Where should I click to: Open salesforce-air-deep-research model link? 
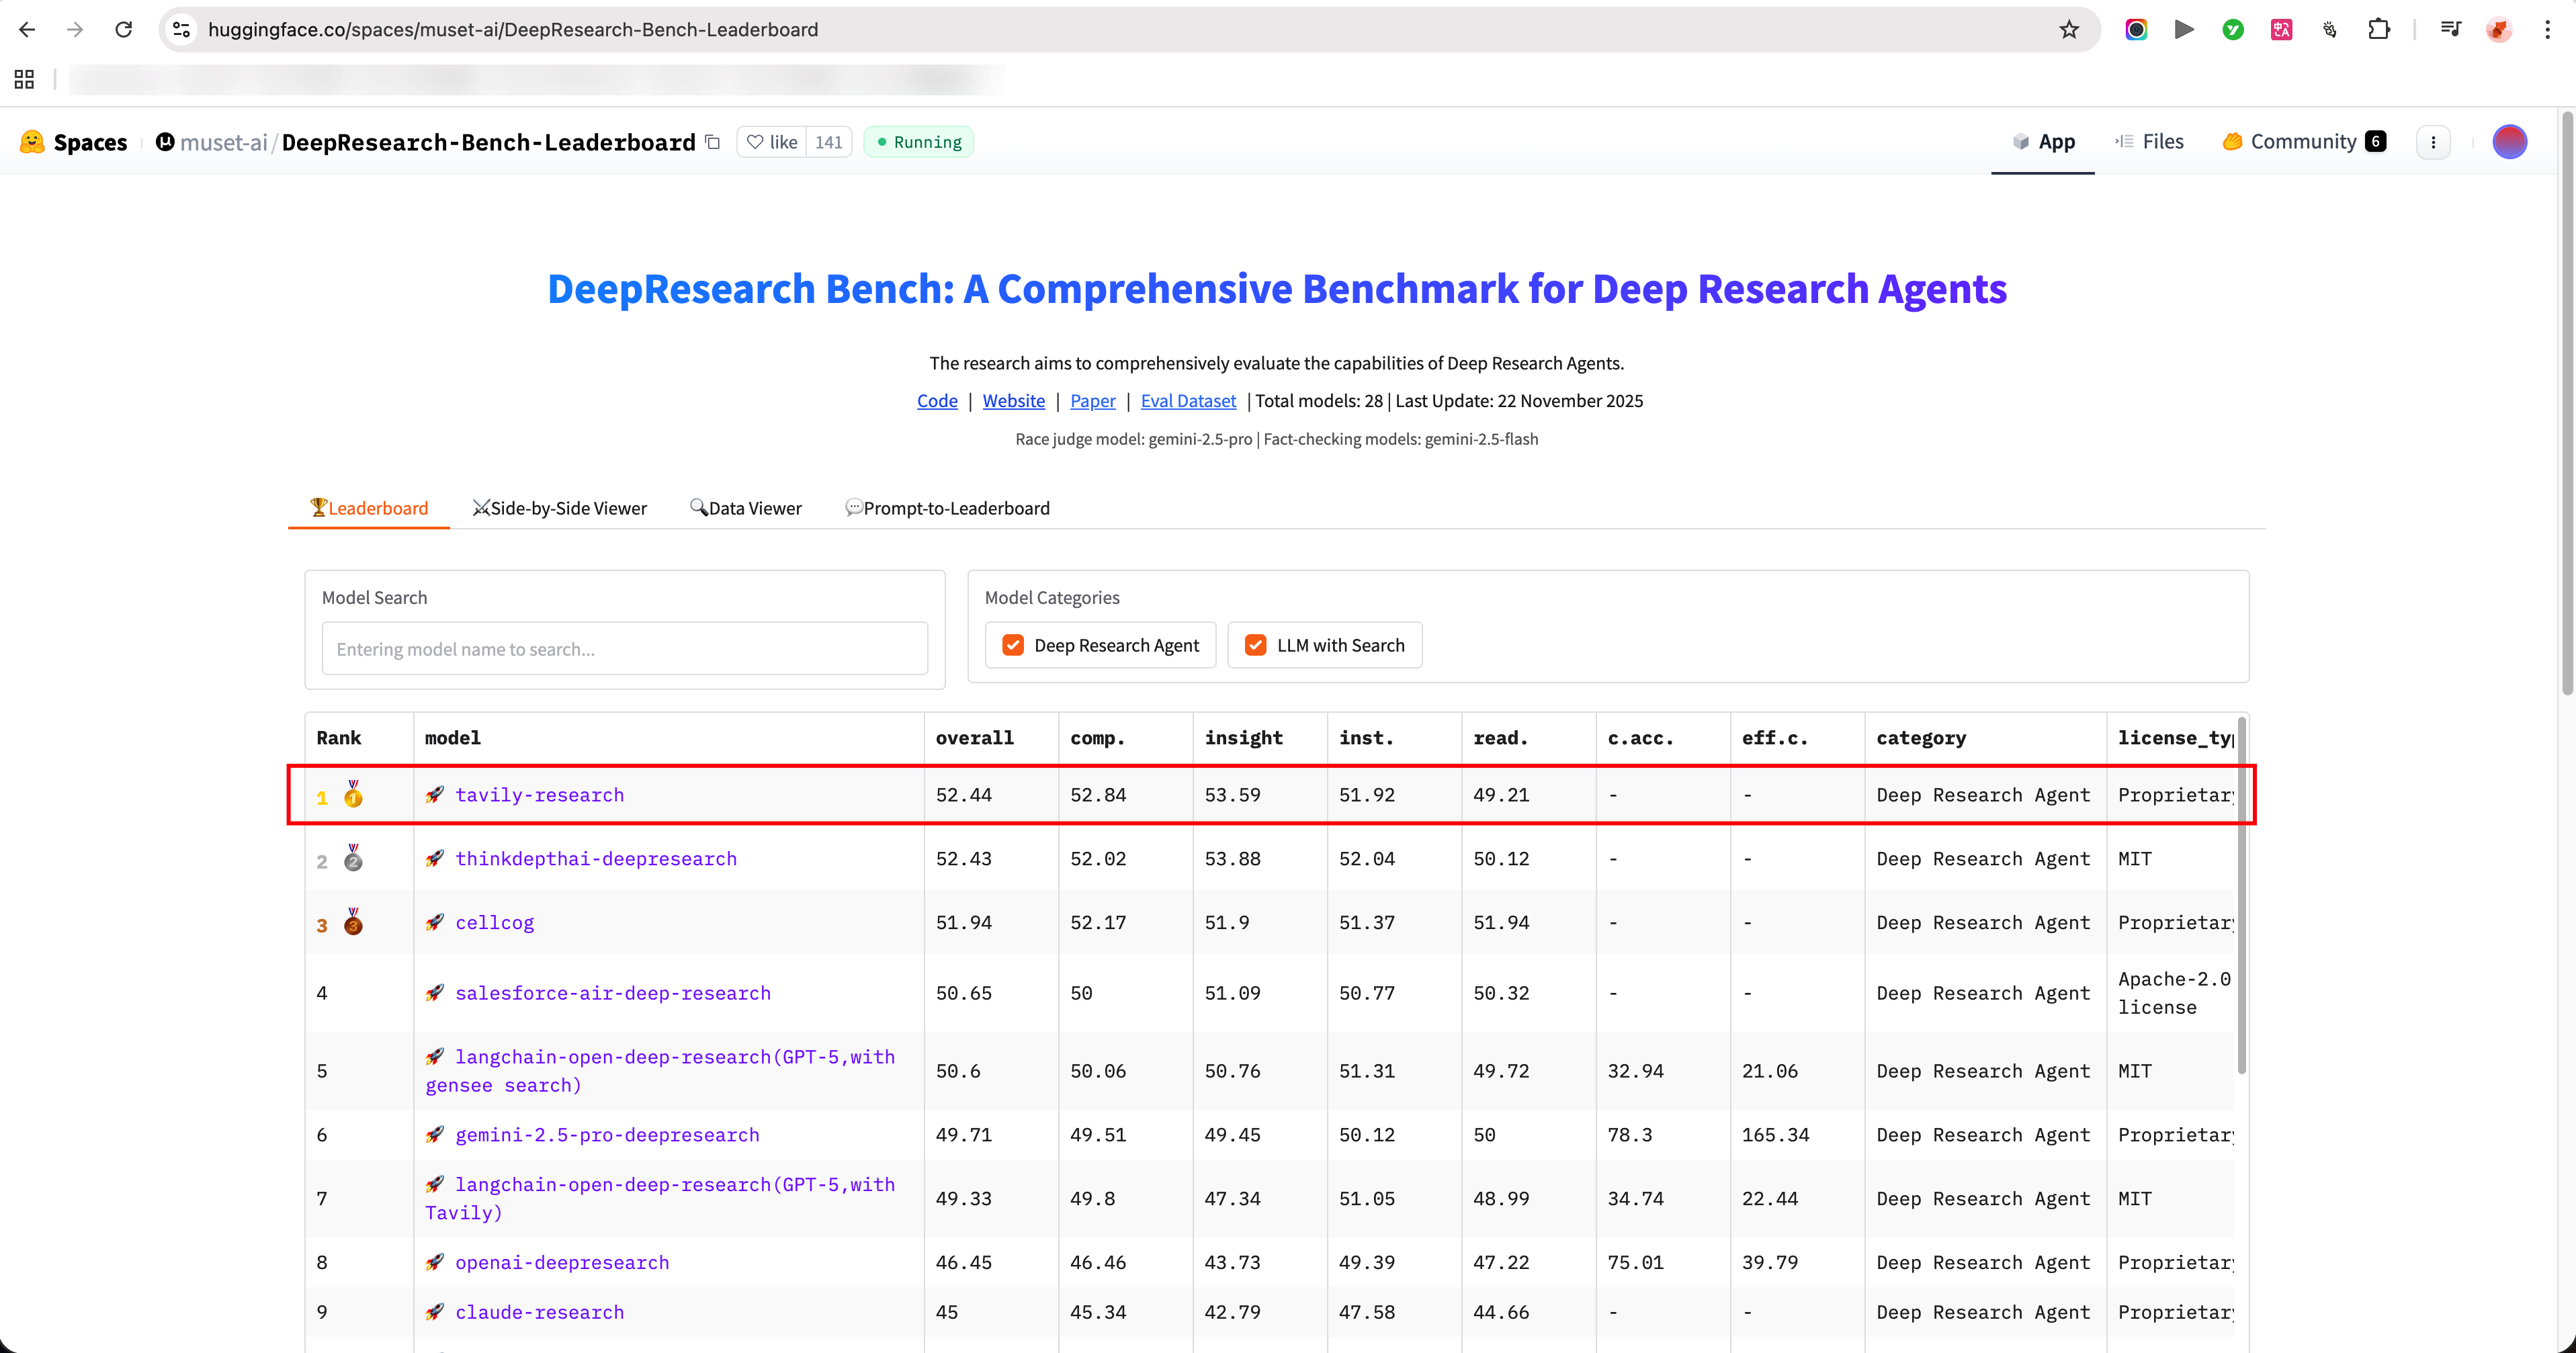613,993
